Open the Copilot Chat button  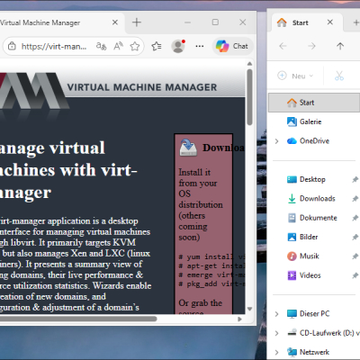[232, 46]
